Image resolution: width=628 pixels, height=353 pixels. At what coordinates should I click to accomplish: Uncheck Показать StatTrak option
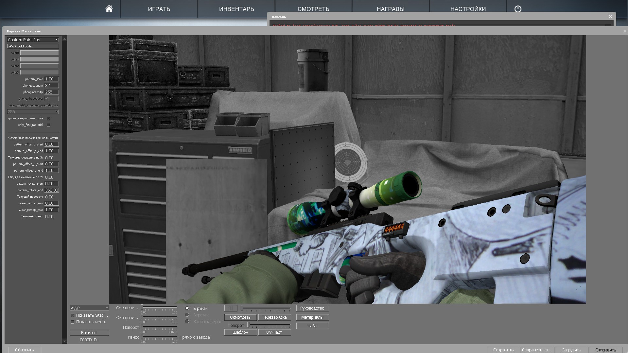(x=73, y=315)
